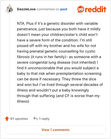
Task: Click the Reddit Snoo mascot logo
Action: [x=81, y=9]
